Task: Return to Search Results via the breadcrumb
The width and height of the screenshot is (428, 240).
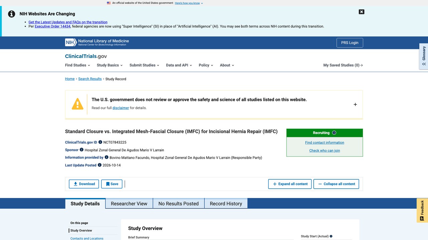Action: click(90, 79)
